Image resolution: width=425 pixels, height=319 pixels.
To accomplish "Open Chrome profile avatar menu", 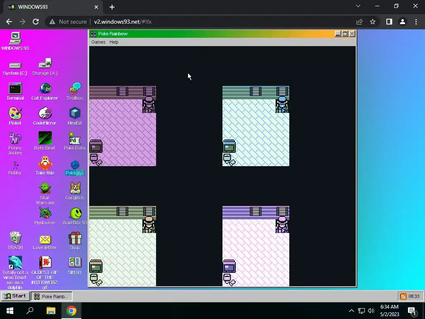I will click(403, 22).
